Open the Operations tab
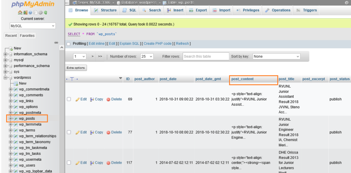Viewport: 351px width, 173px height. (278, 10)
